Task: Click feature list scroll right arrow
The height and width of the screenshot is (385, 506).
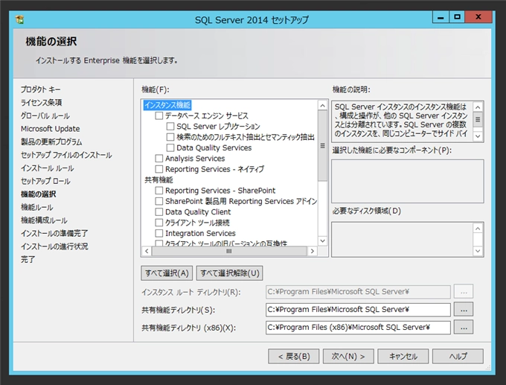Action: tap(312, 251)
